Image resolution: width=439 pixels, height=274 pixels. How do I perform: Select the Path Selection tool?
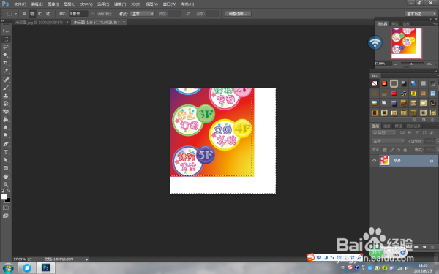pyautogui.click(x=6, y=160)
